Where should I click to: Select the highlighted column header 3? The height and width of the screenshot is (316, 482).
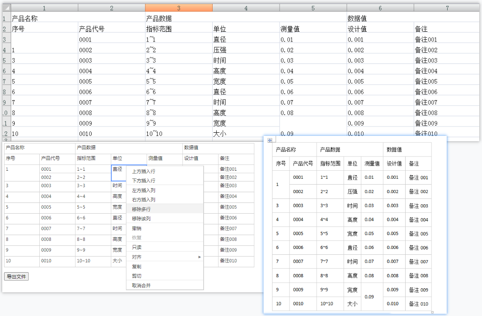pos(179,8)
